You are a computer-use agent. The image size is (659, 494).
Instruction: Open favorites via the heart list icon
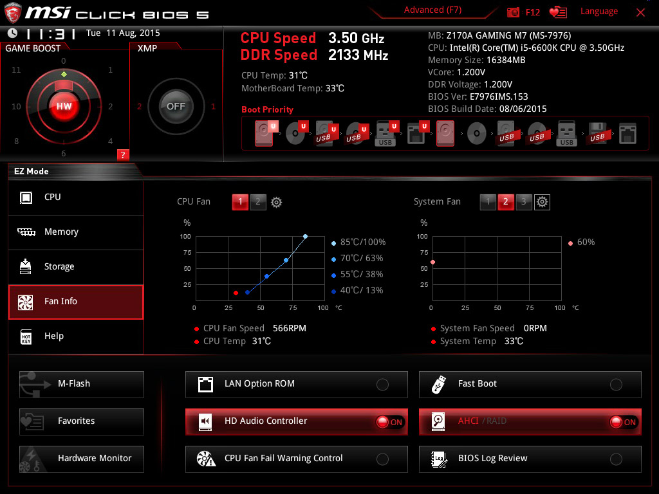click(558, 12)
